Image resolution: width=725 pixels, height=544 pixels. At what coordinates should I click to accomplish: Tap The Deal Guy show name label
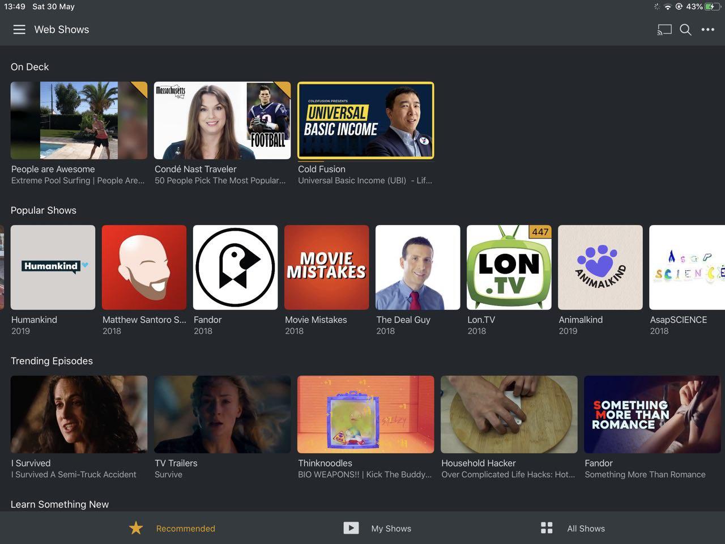(403, 320)
